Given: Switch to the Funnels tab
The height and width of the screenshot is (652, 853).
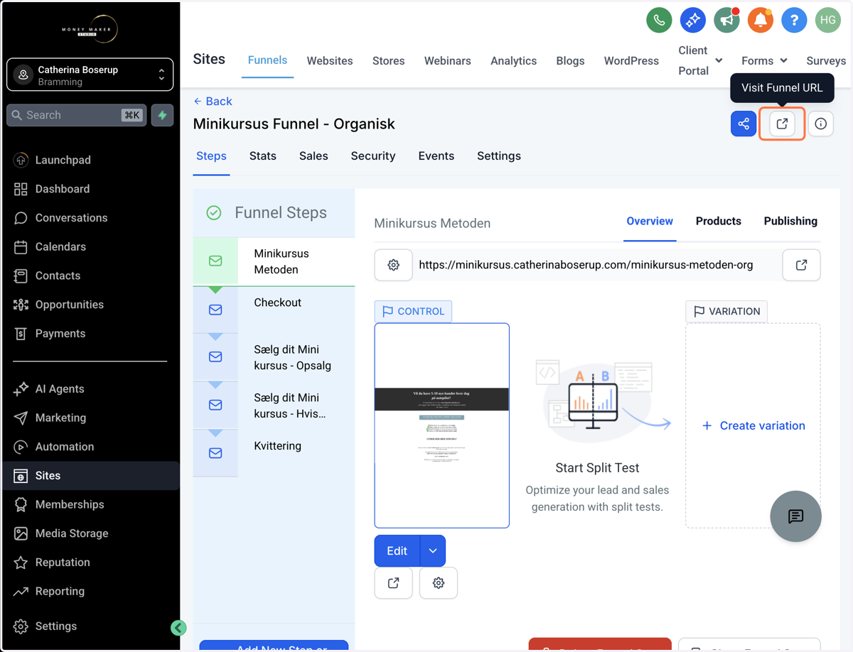Looking at the screenshot, I should coord(267,60).
